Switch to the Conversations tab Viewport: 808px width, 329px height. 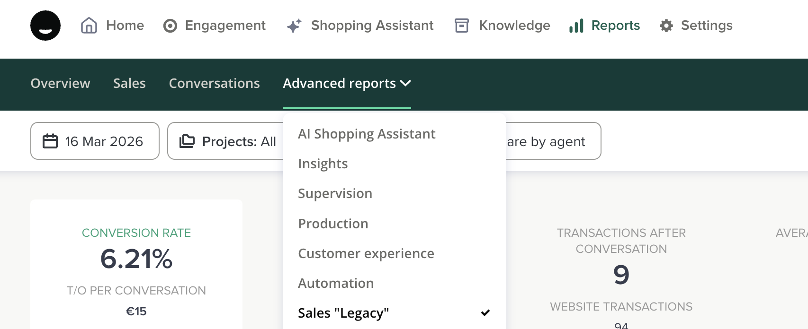[x=214, y=83]
